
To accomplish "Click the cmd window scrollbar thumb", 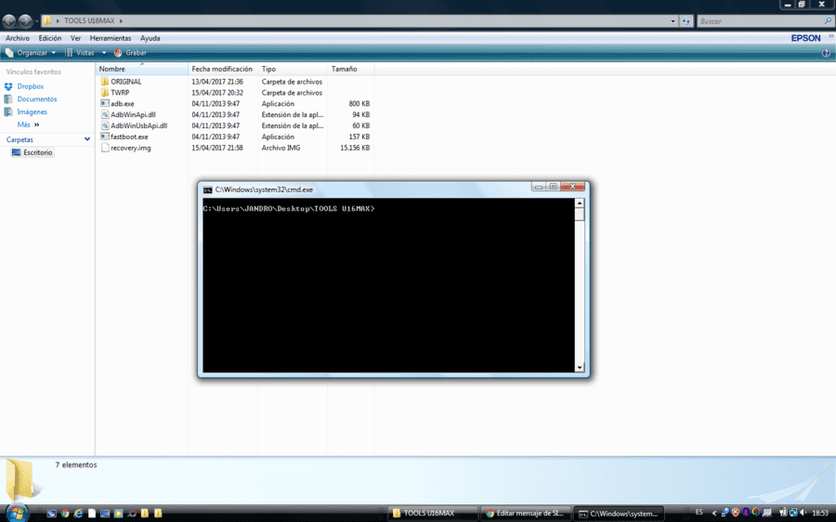I will coord(580,215).
